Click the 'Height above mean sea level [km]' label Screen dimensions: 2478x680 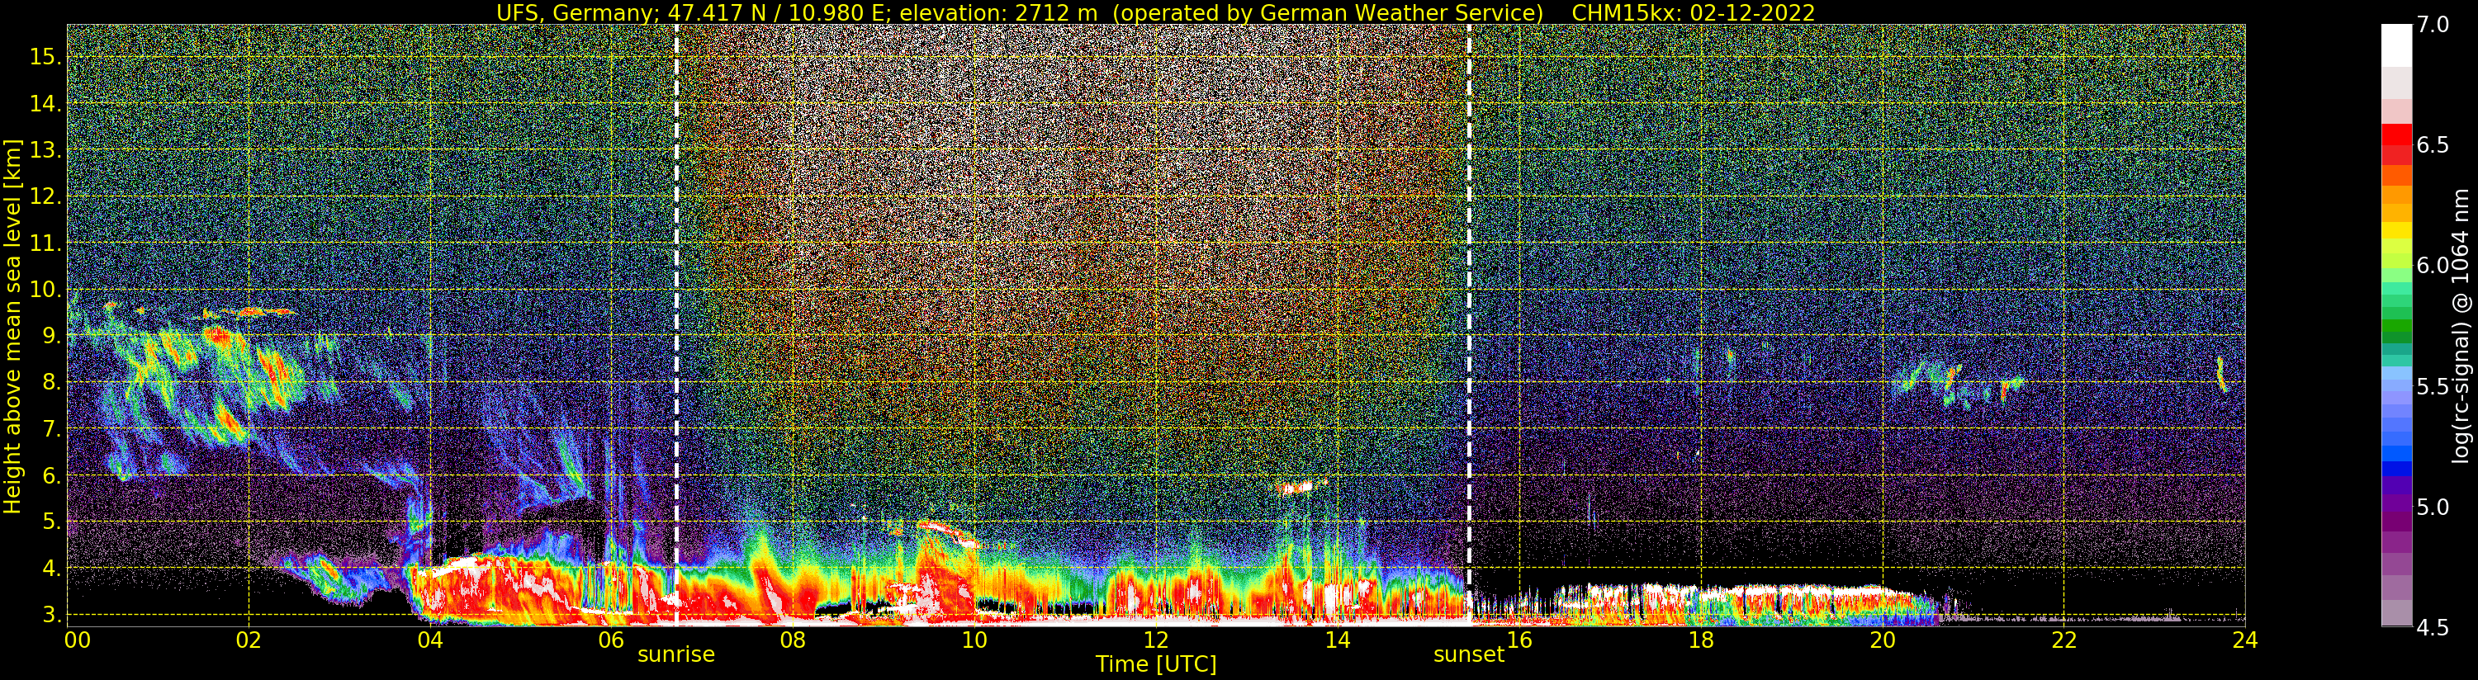(x=12, y=327)
